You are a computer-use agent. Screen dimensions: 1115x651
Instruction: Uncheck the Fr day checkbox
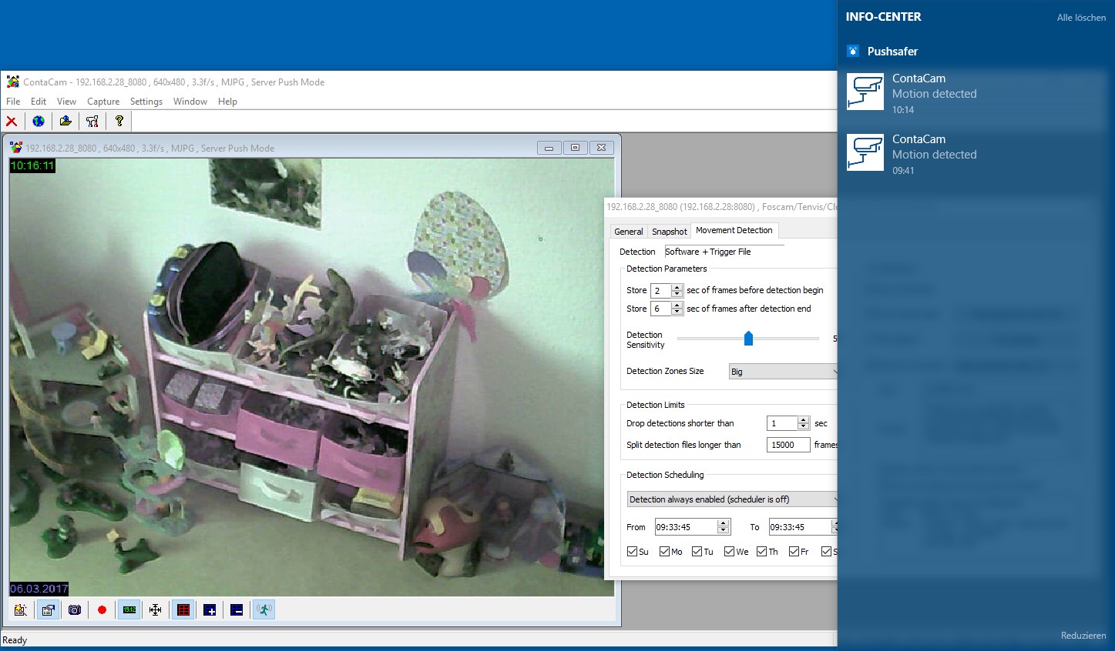[794, 551]
